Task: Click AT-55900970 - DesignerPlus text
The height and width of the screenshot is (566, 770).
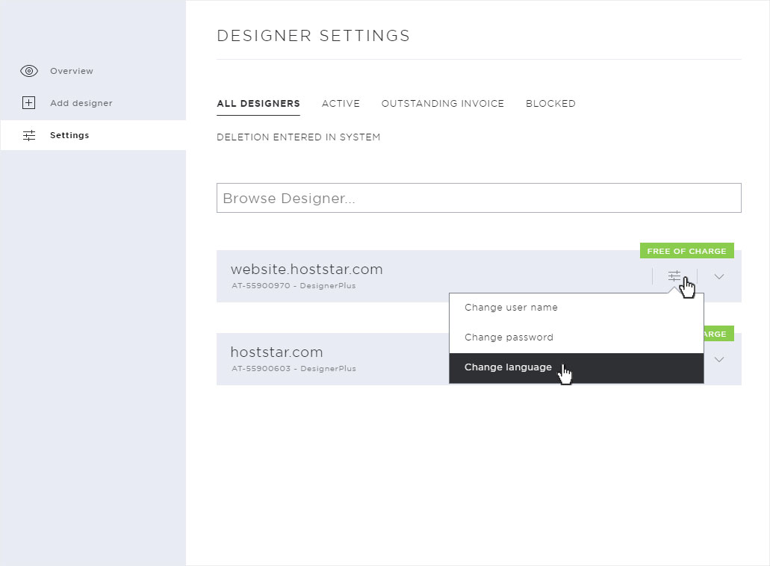Action: 294,286
